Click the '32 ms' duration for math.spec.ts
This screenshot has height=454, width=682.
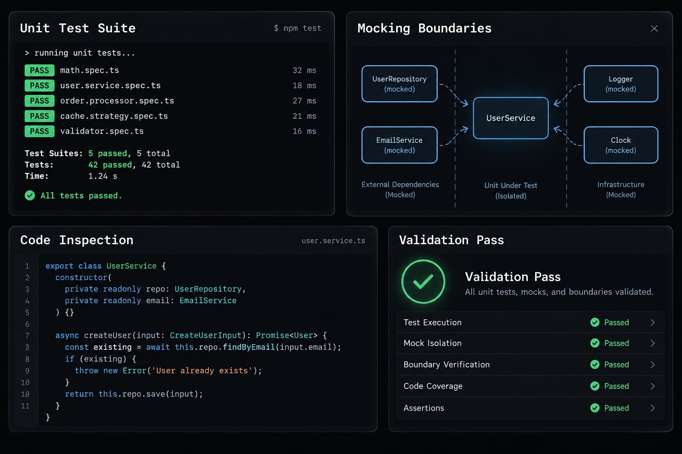[304, 70]
